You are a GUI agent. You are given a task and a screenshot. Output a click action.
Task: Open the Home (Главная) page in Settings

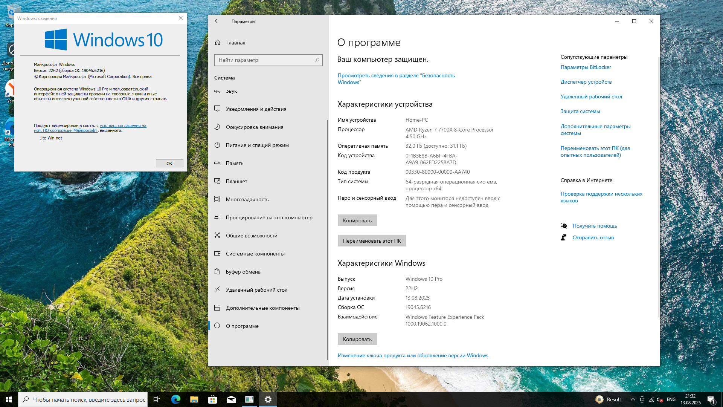click(235, 43)
